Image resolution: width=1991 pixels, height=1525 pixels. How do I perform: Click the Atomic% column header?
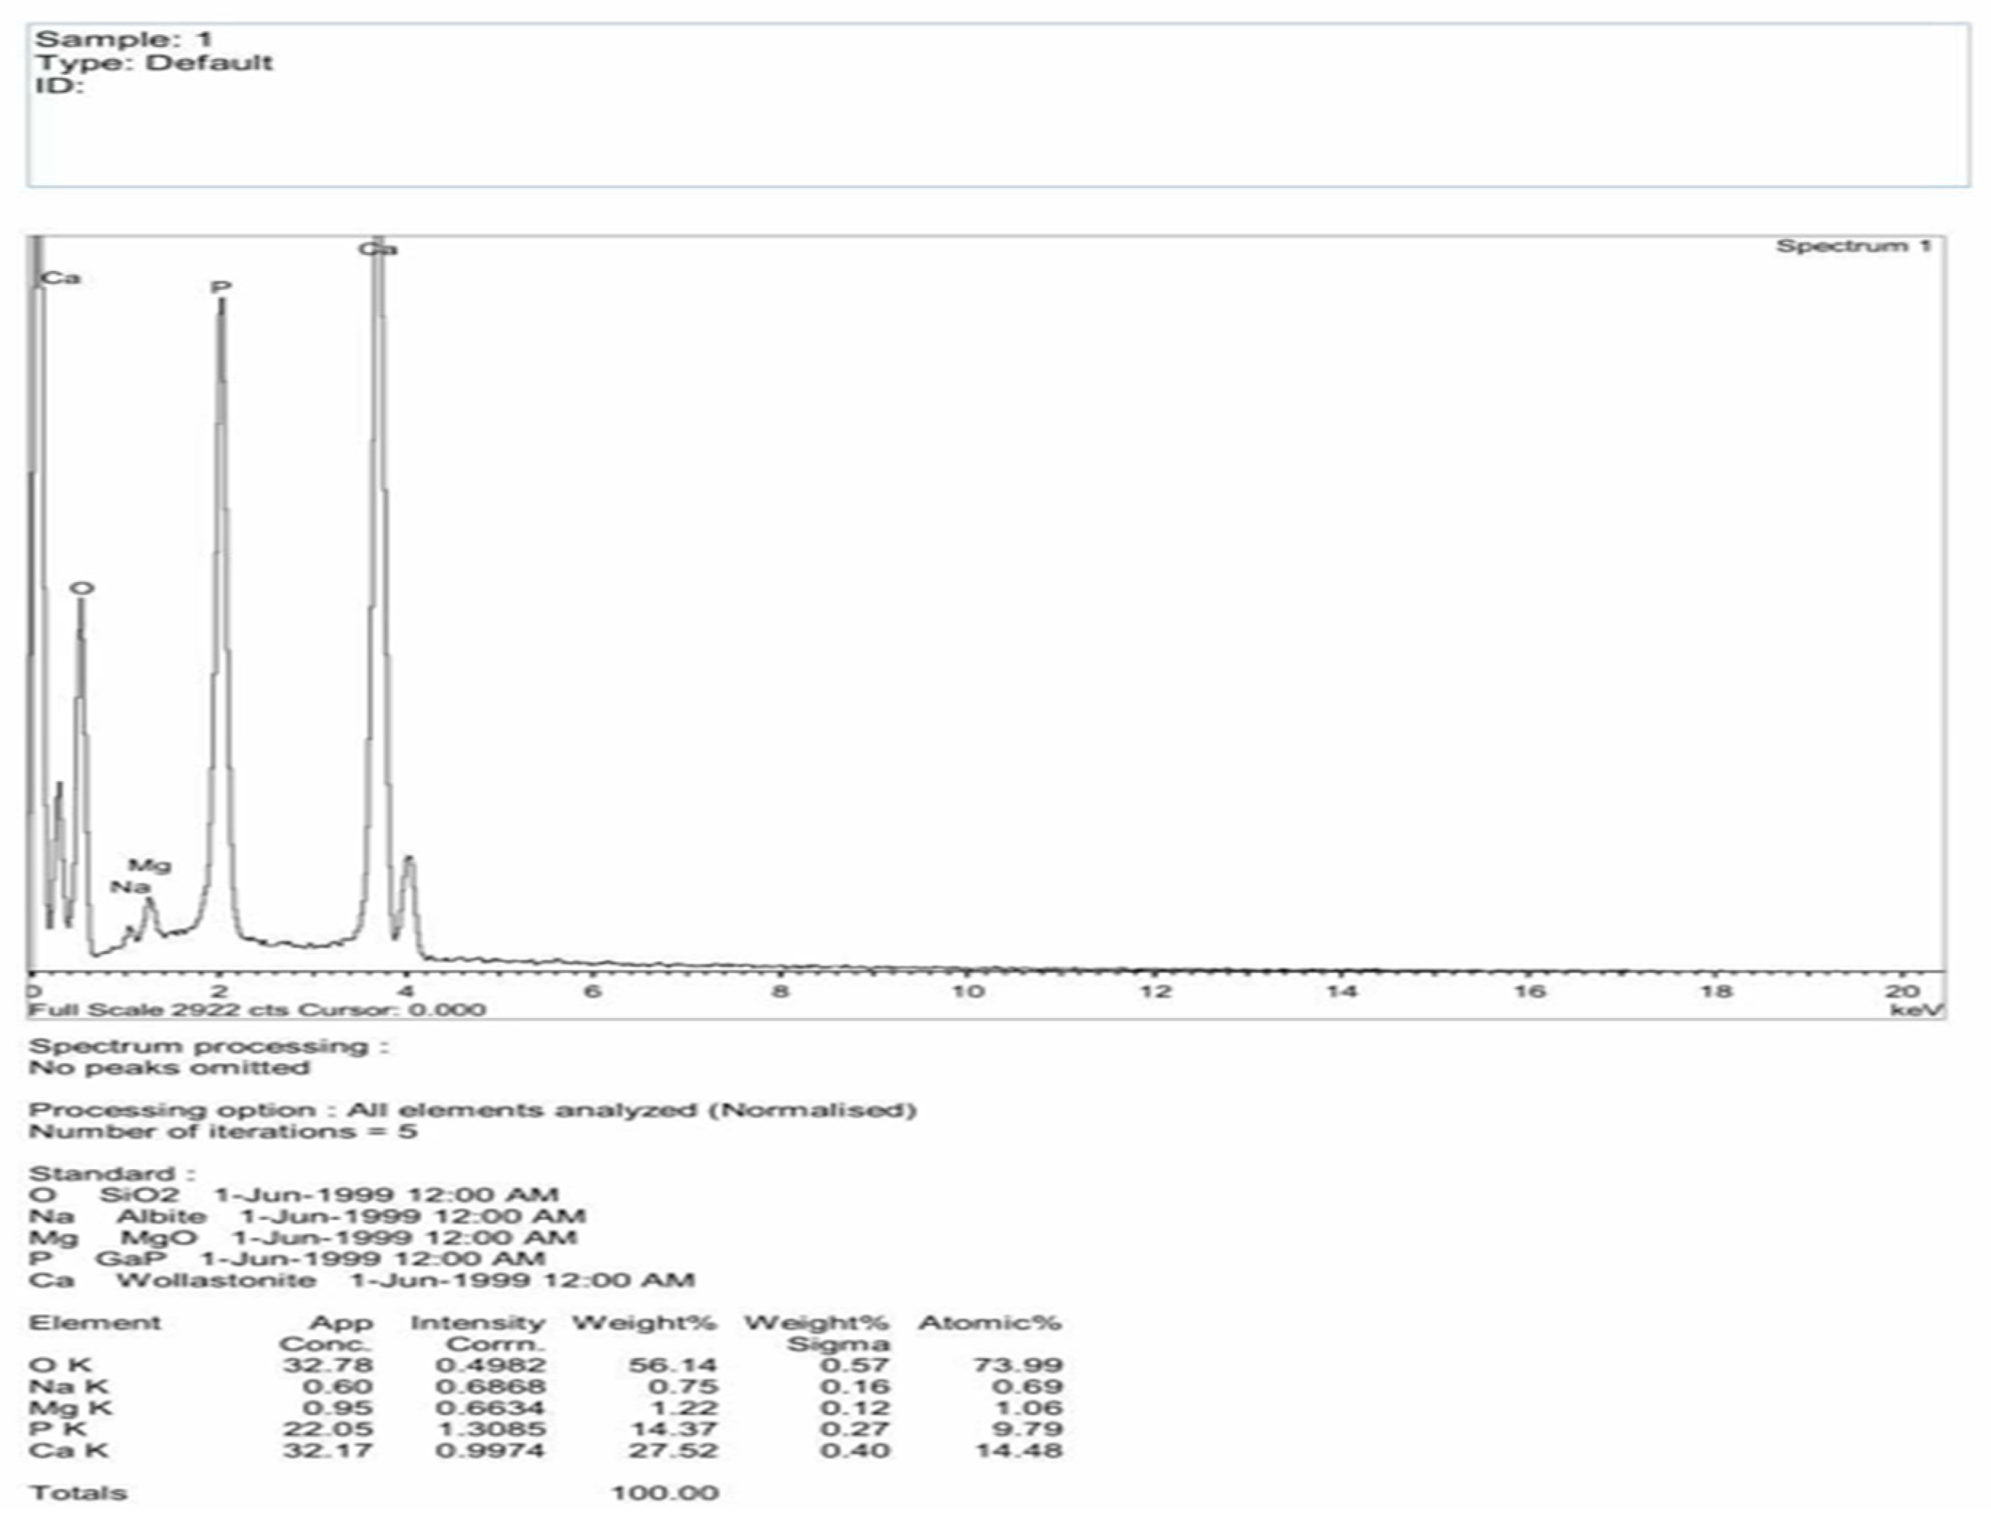point(989,1322)
